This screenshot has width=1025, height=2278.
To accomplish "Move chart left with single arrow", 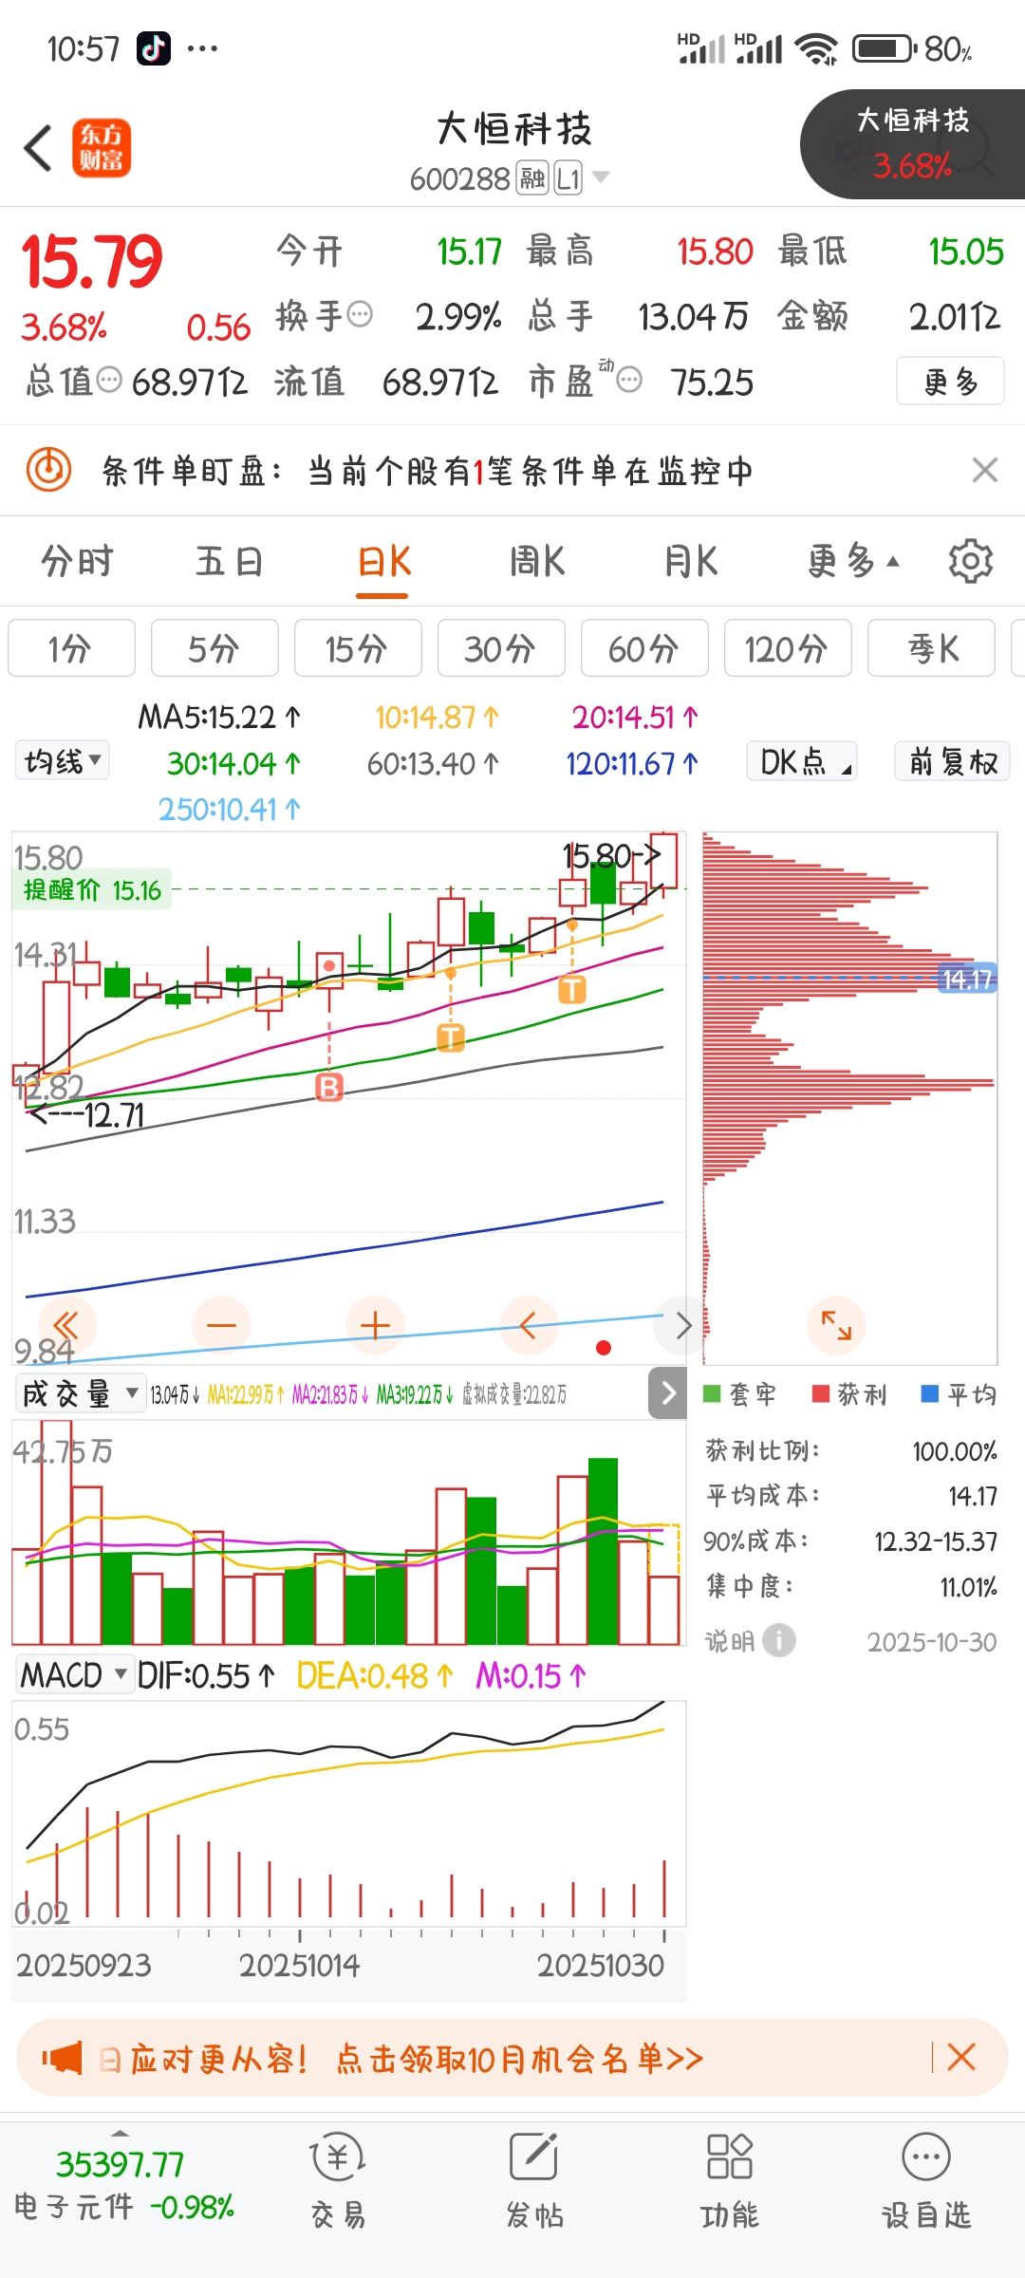I will [x=528, y=1324].
